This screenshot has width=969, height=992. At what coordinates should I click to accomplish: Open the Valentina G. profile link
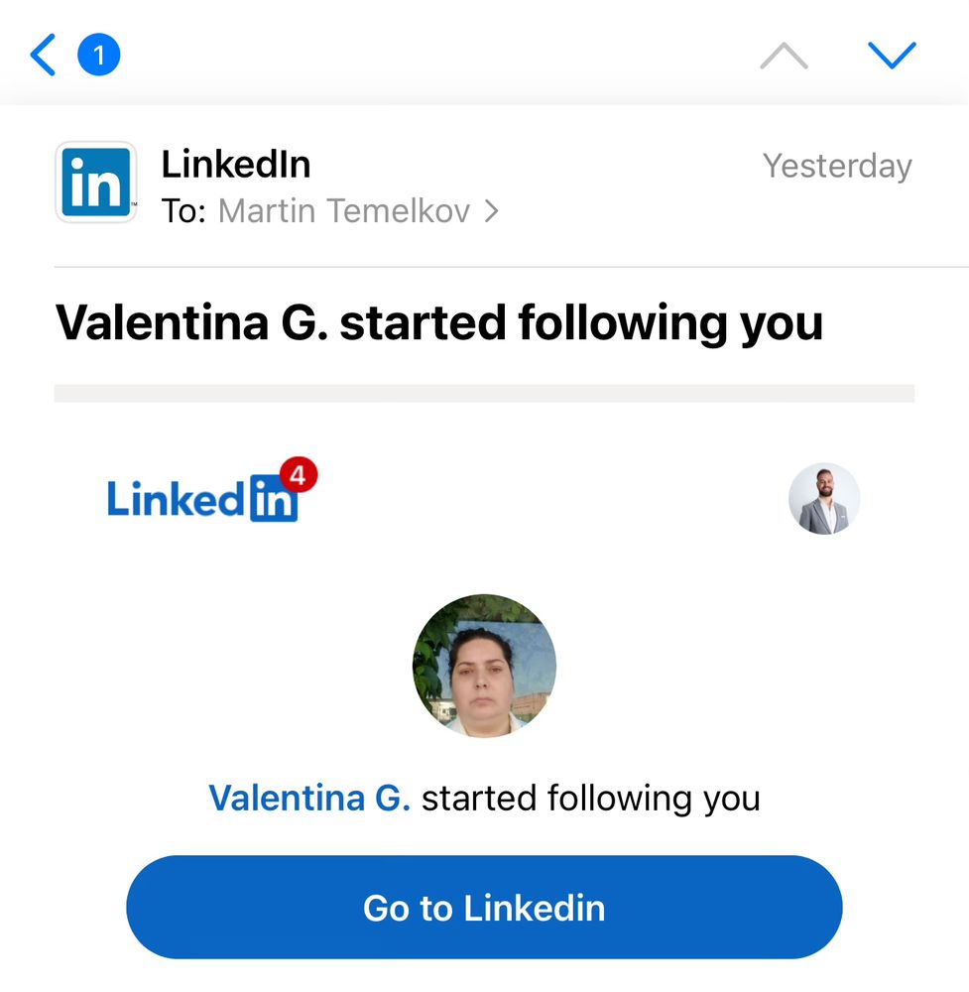coord(309,798)
